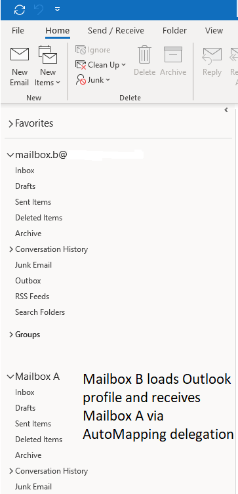Click the Send/Receive All Folders sync icon
The image size is (238, 494).
[20, 10]
